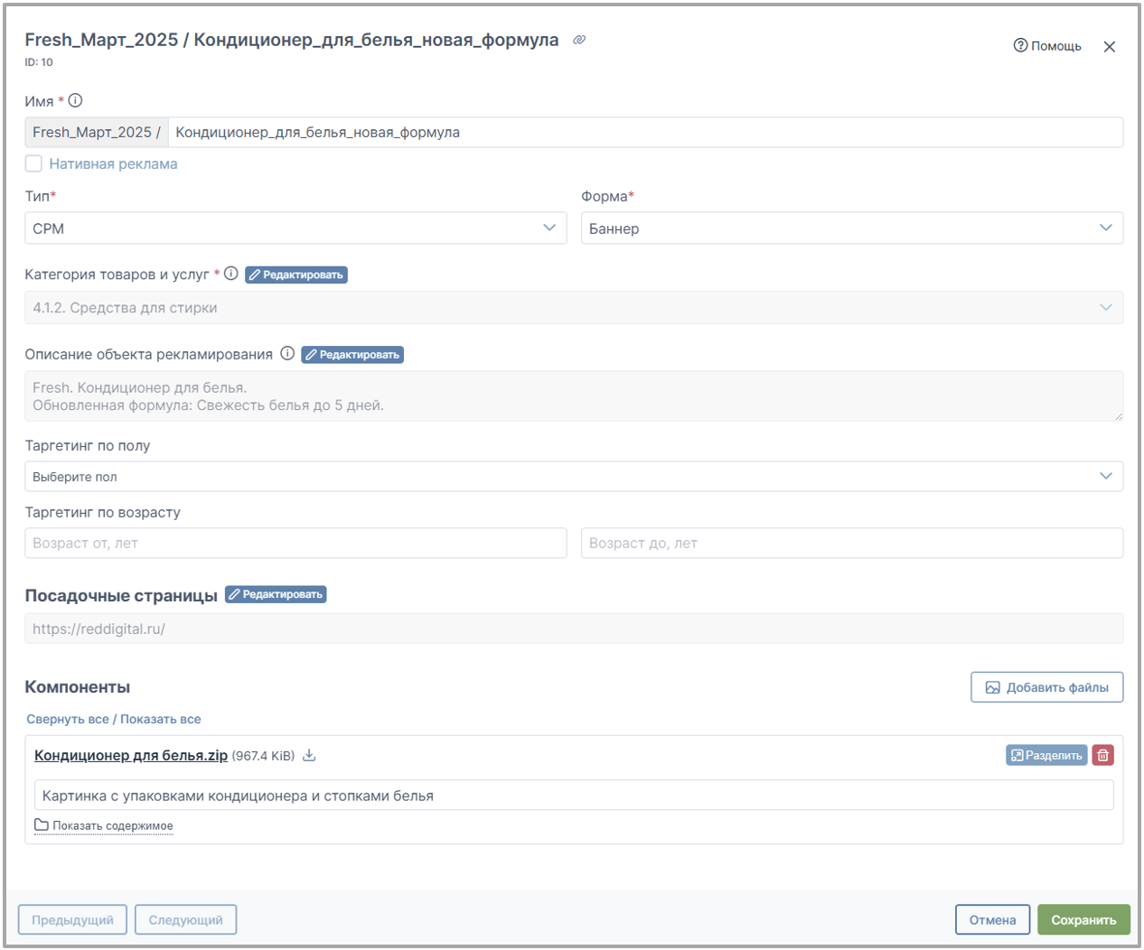Edit component description Картинка с упаковками
This screenshot has height=950, width=1144.
pos(574,796)
